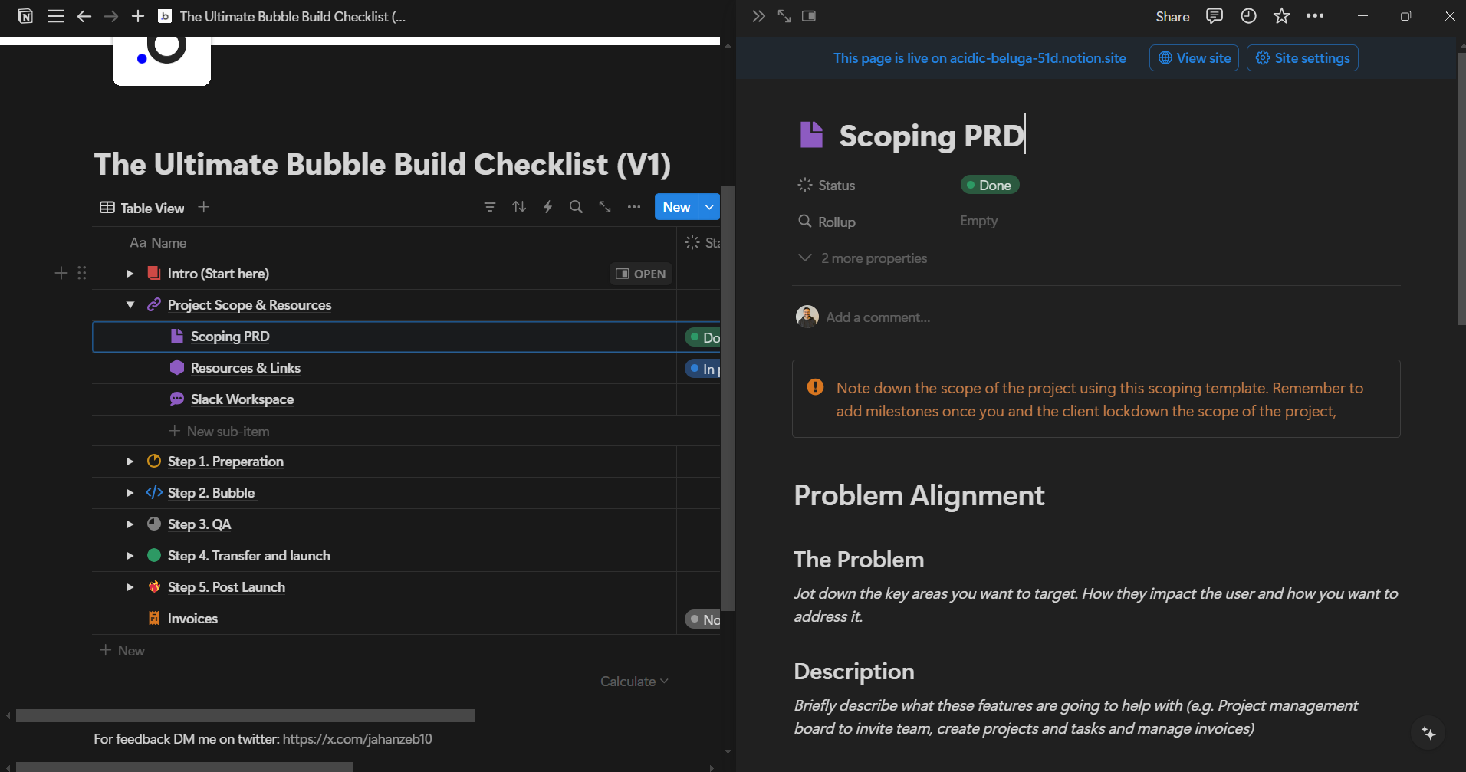Expand Step 1. Preperation row
Screen dimensions: 1466x772
(x=130, y=462)
